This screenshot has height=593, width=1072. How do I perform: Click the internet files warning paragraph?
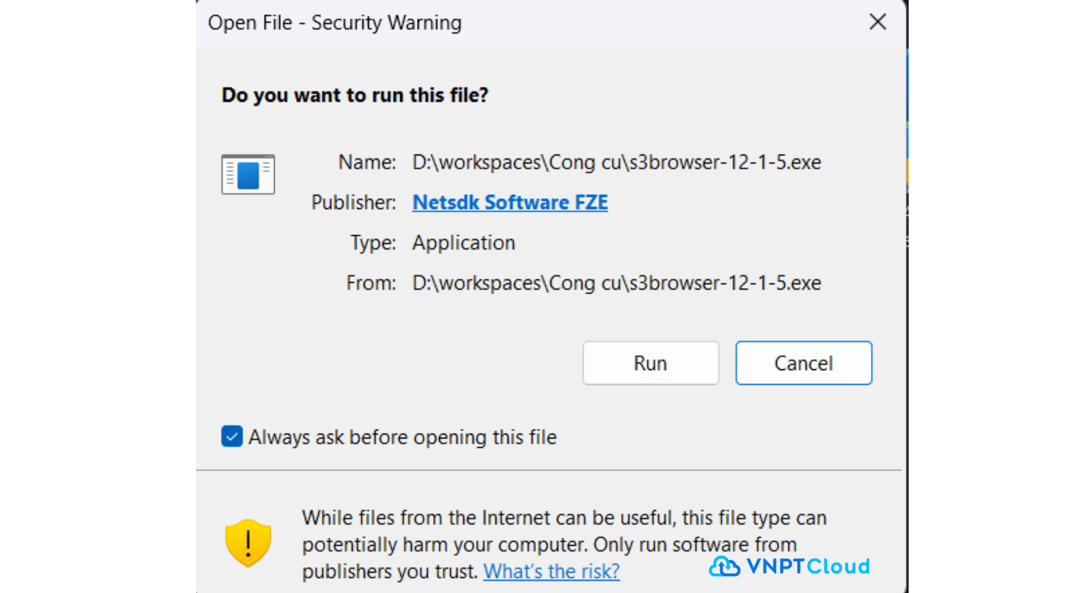564,544
